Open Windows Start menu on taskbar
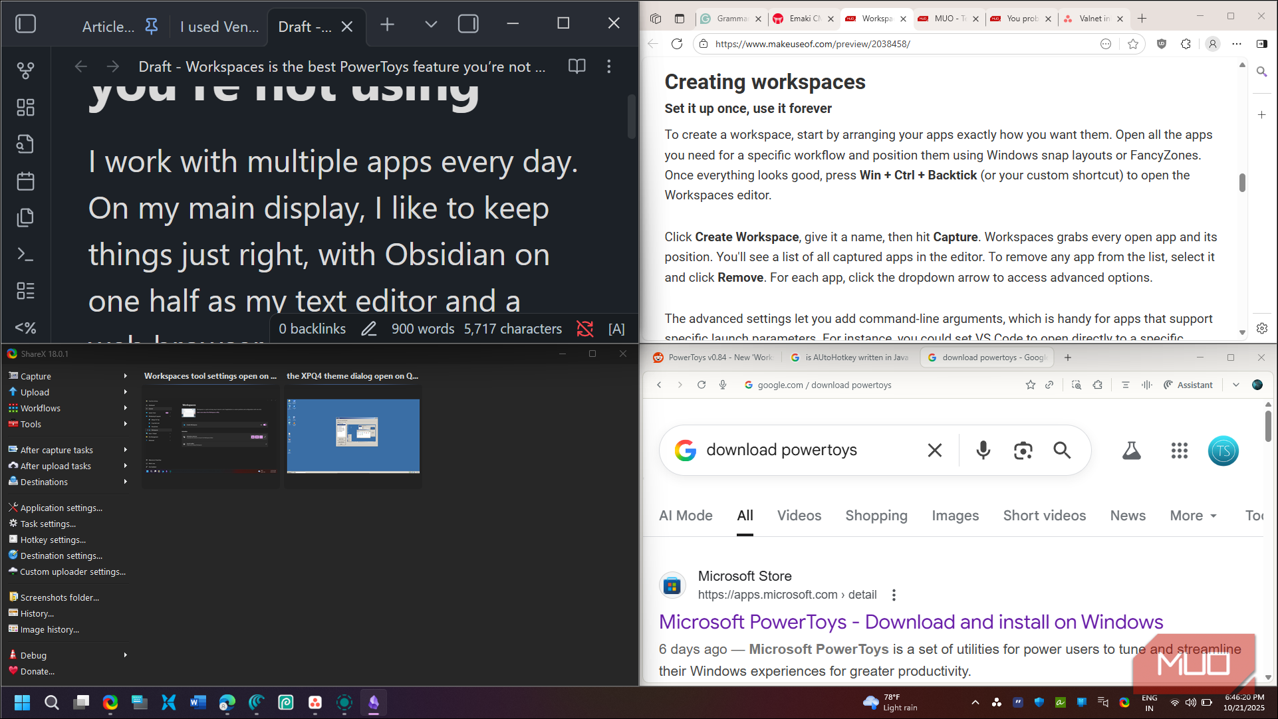1278x719 pixels. point(22,702)
